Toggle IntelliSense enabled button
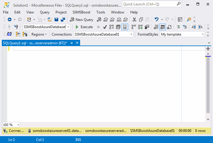213x143 pixels. 125,27
